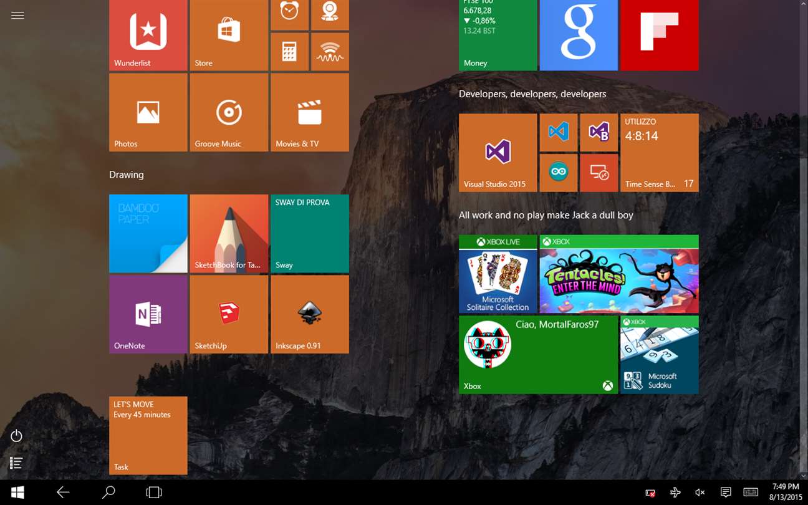
Task: Open the Power options button
Action: (x=17, y=436)
